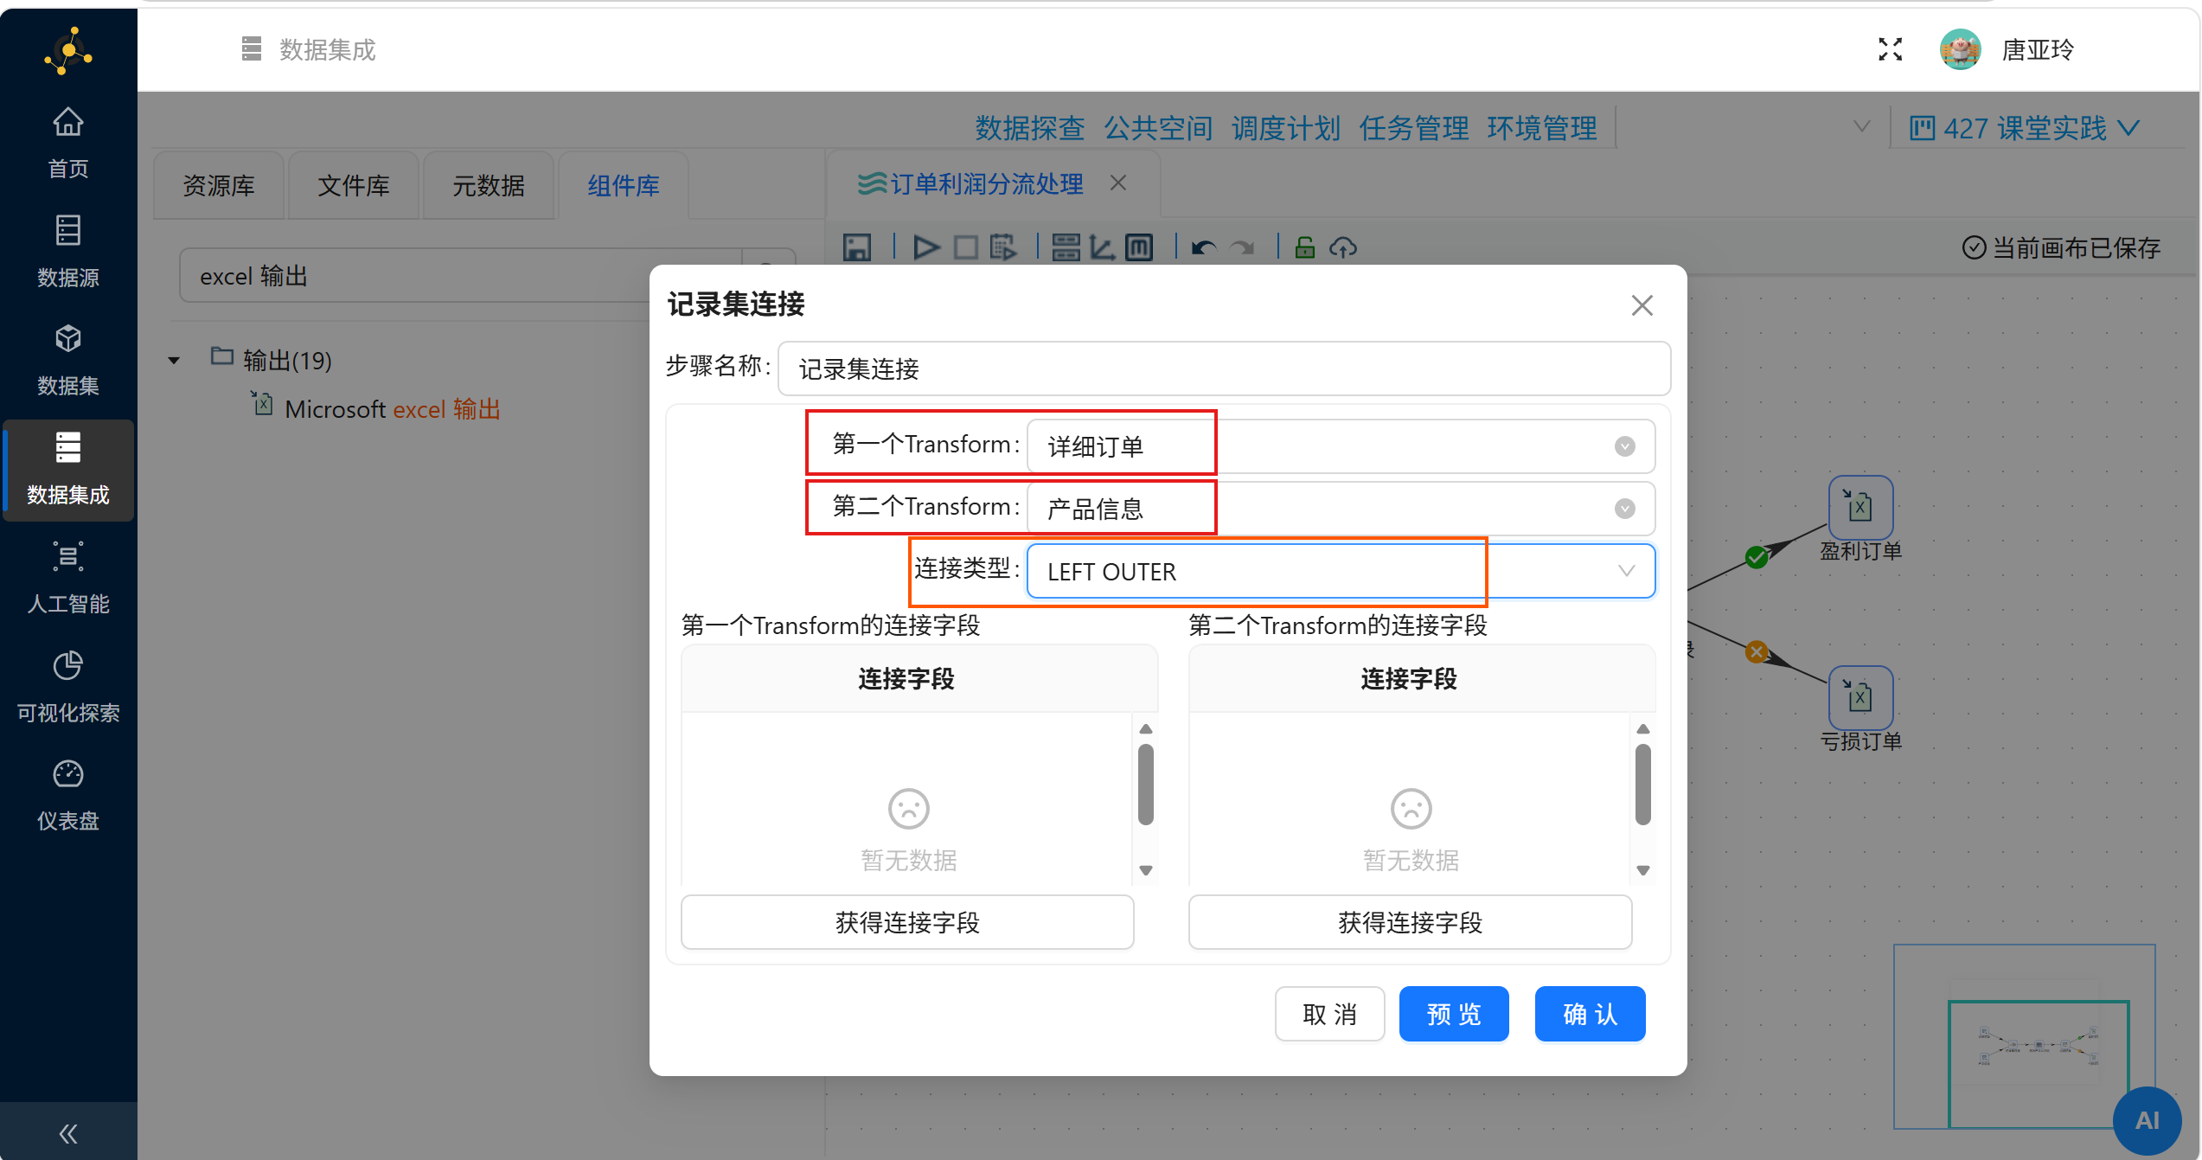Collapse the 输出(19) tree folder
This screenshot has height=1160, width=2202.
(x=174, y=361)
